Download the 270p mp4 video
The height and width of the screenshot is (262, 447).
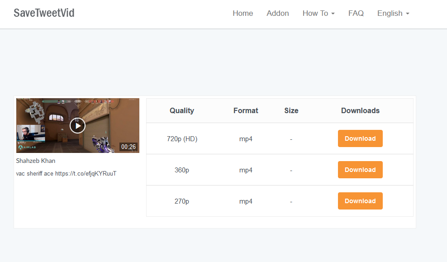coord(360,201)
